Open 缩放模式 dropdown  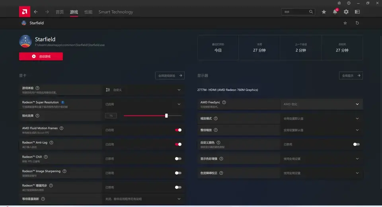point(322,119)
